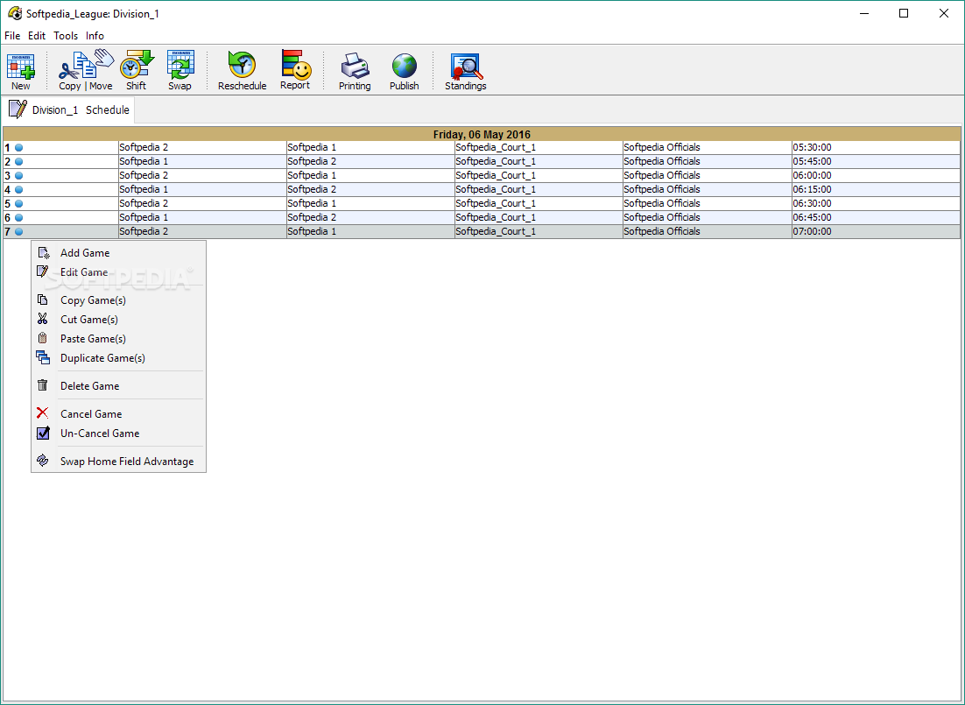This screenshot has height=705, width=965.
Task: Switch to the Division_1 Schedule tab
Action: pos(68,109)
